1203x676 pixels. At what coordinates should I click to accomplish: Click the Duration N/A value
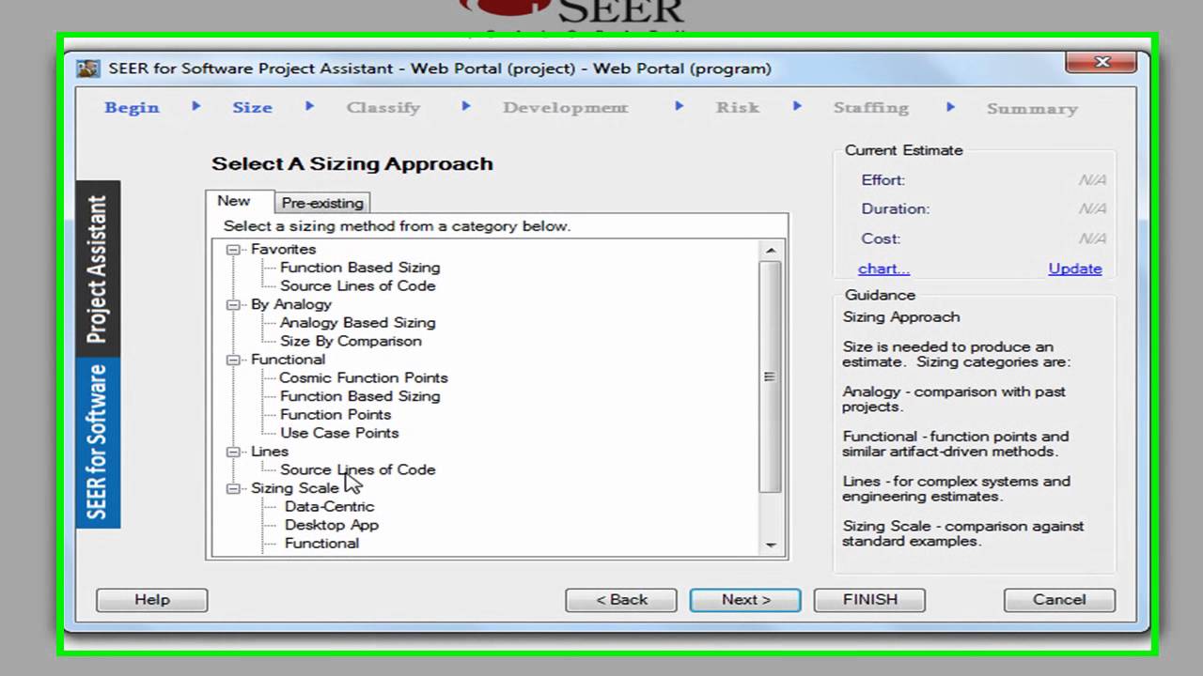pyautogui.click(x=1092, y=208)
